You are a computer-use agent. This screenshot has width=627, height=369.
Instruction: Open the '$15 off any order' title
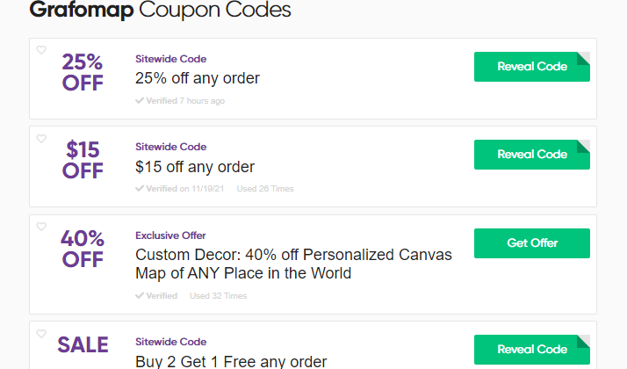pyautogui.click(x=195, y=167)
